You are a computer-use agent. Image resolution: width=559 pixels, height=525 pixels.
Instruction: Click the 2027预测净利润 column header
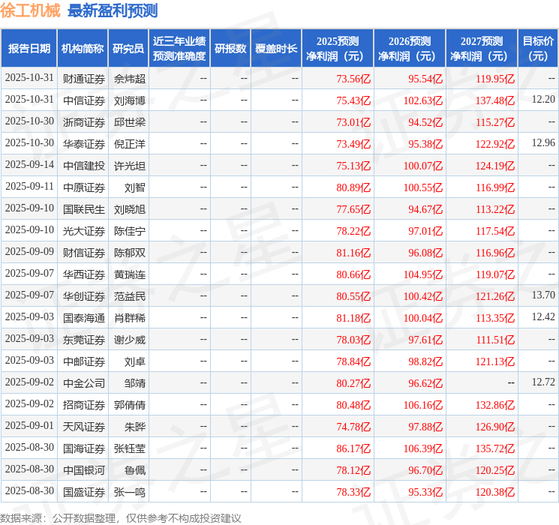pos(482,49)
